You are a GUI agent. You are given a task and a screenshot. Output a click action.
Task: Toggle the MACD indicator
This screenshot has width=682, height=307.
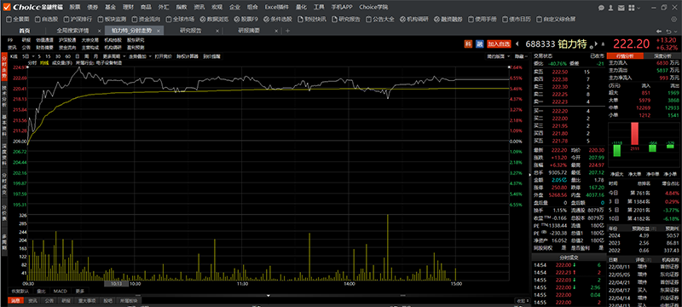coord(60,291)
